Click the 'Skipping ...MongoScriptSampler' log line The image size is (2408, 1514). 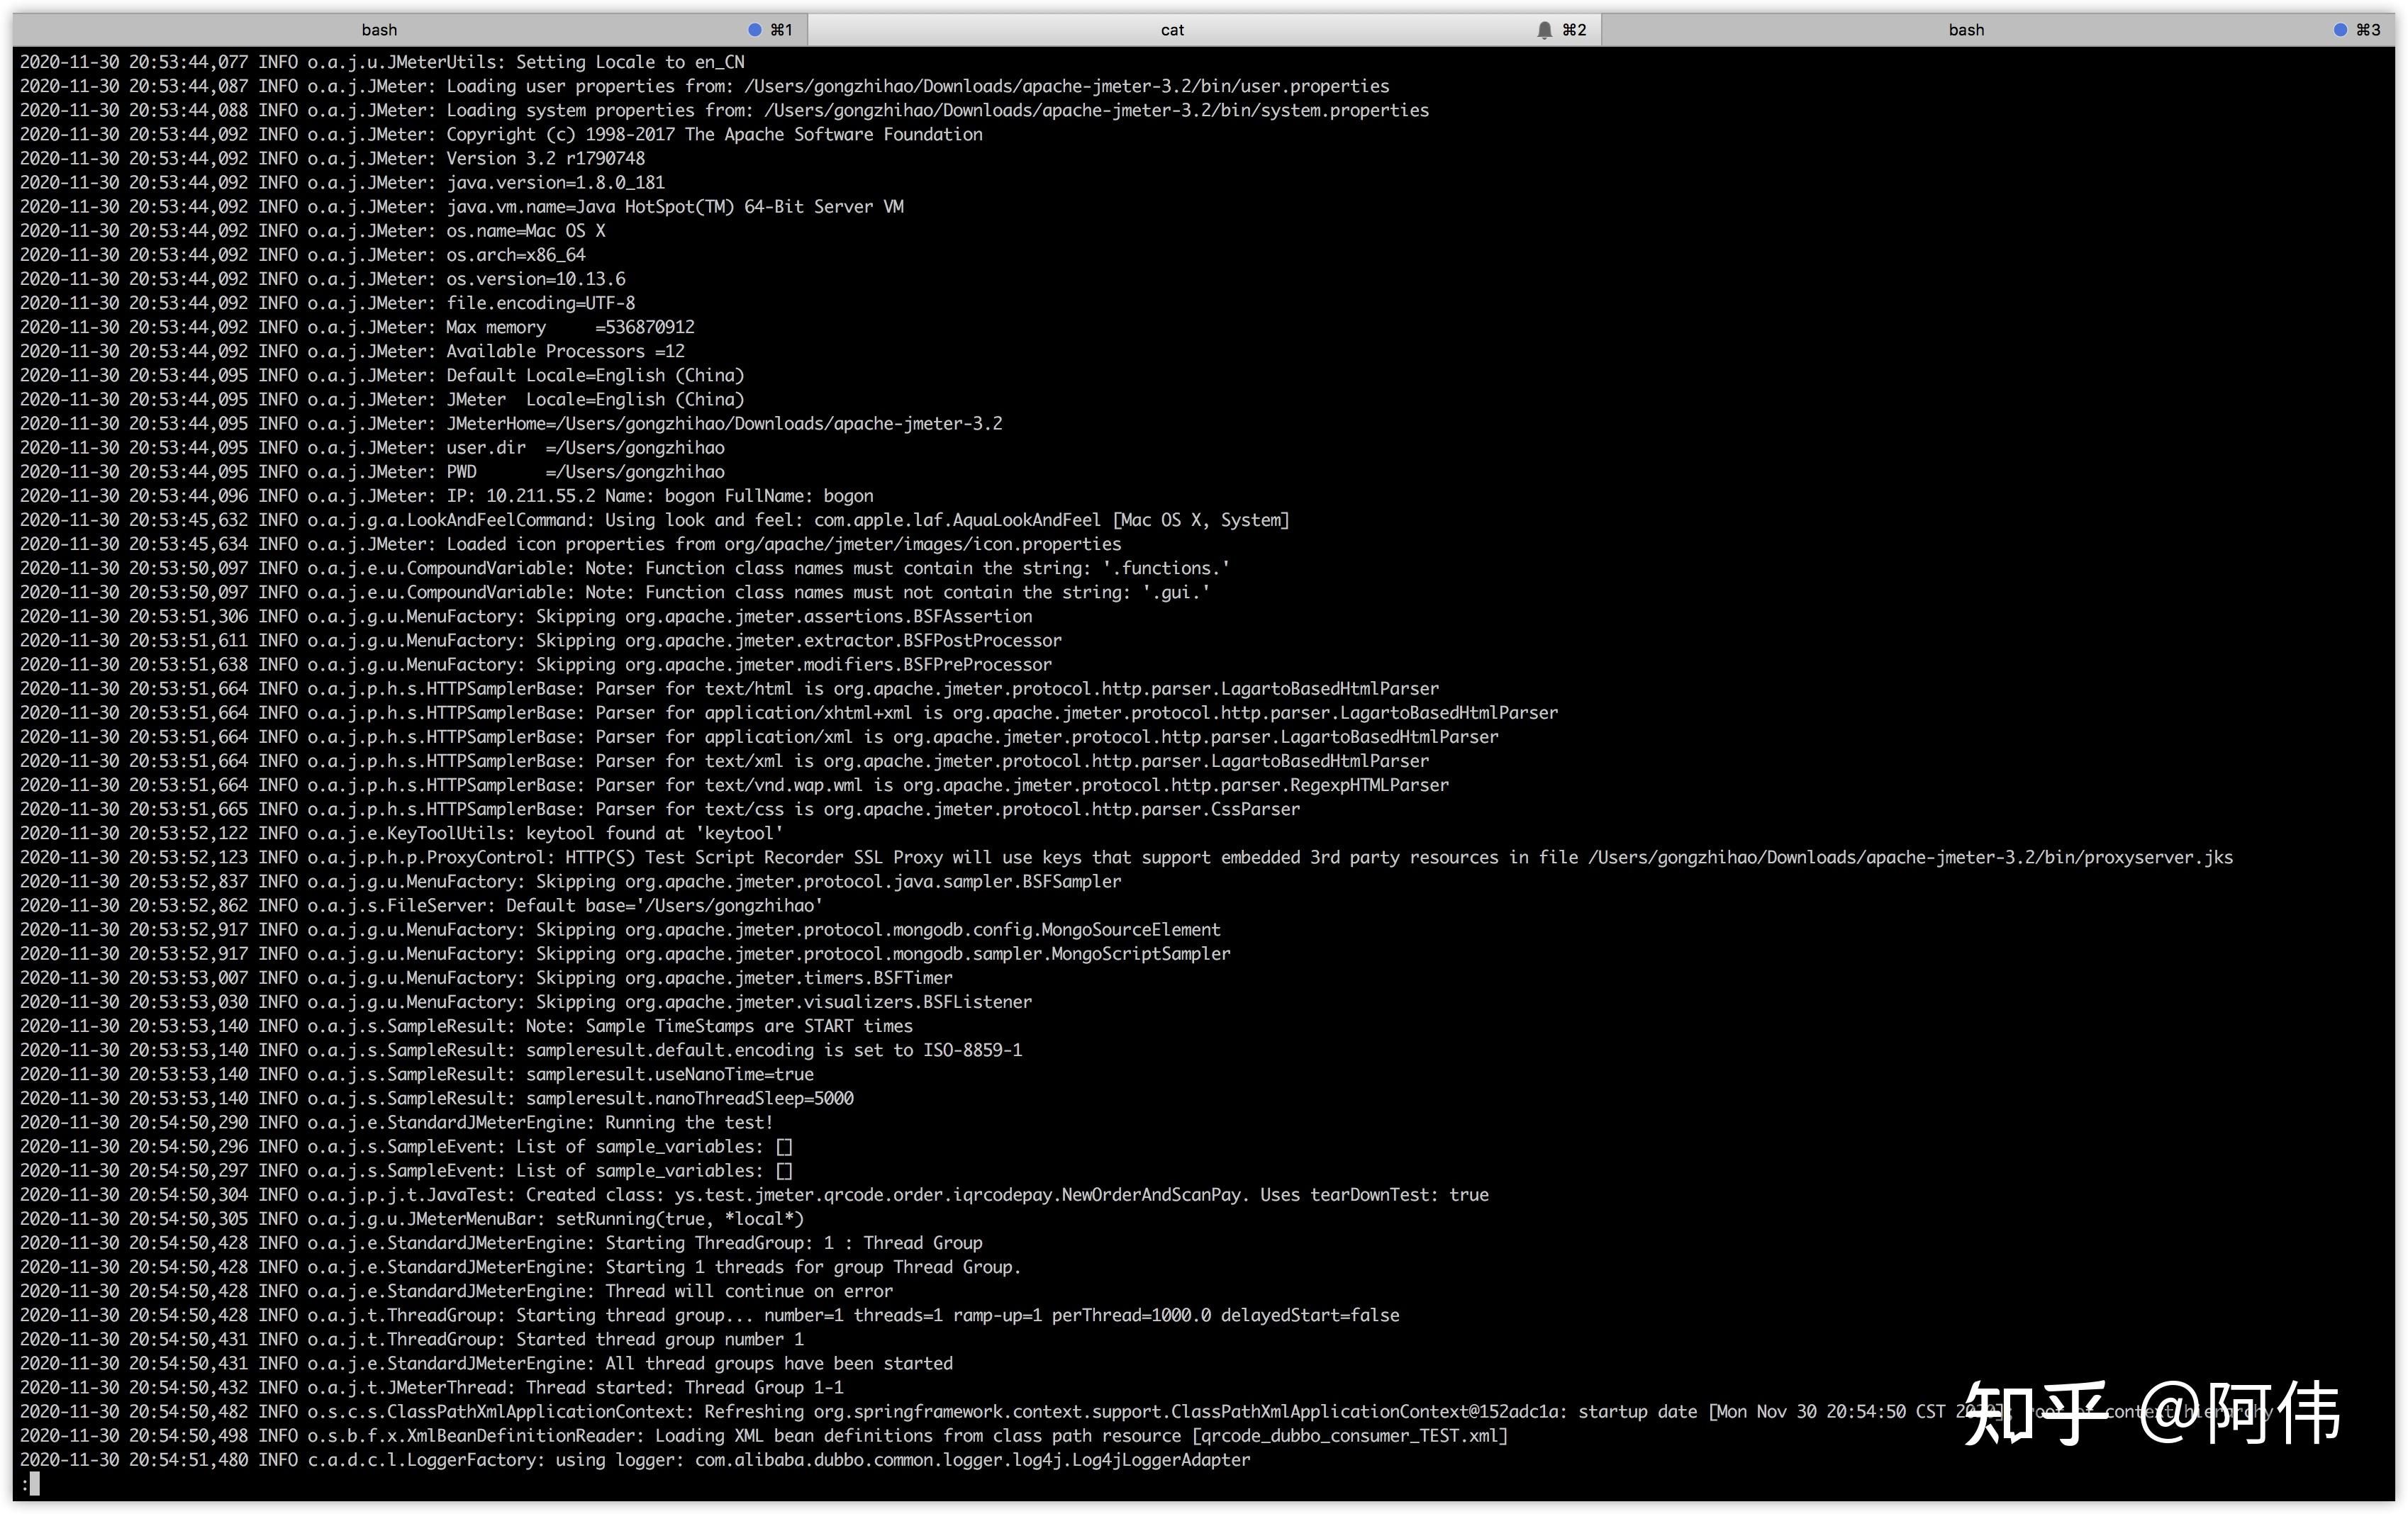[x=625, y=953]
